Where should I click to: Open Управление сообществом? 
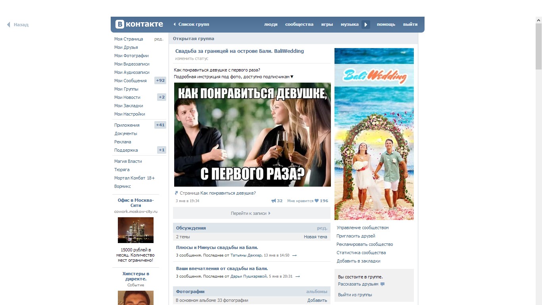click(363, 228)
